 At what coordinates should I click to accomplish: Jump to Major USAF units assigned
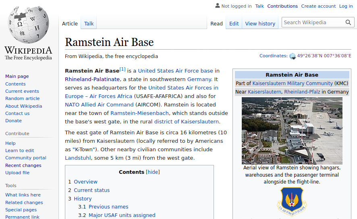(x=122, y=215)
